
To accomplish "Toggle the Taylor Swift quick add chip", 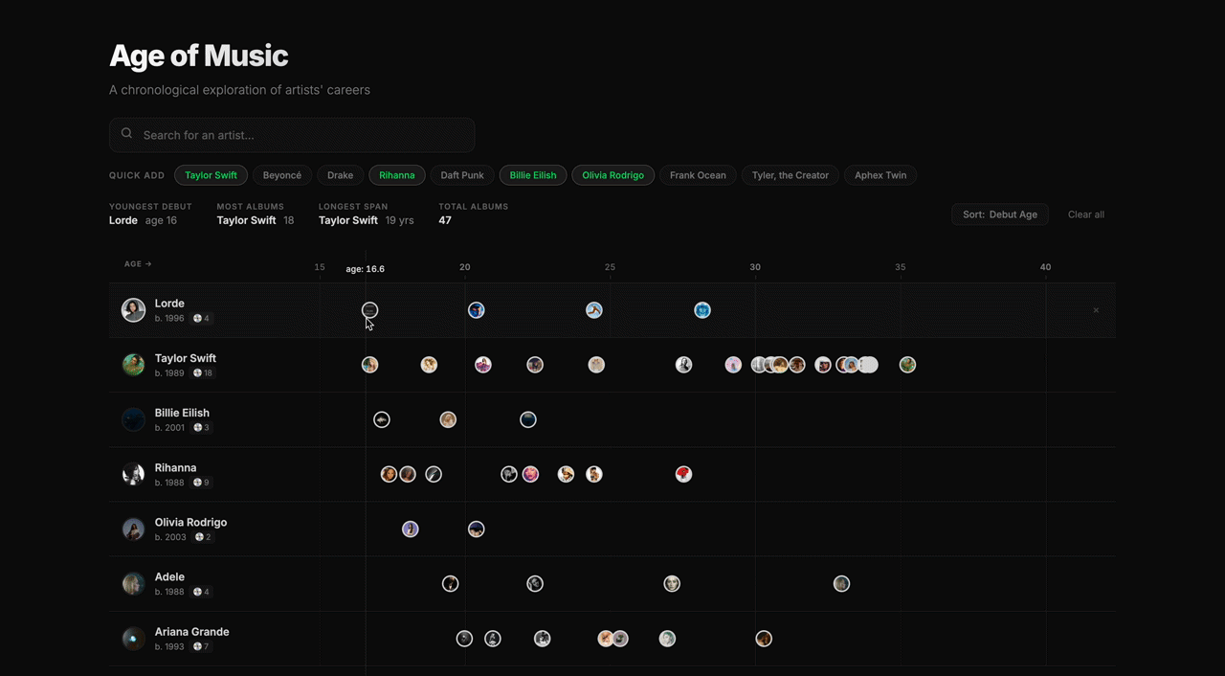I will click(x=211, y=175).
